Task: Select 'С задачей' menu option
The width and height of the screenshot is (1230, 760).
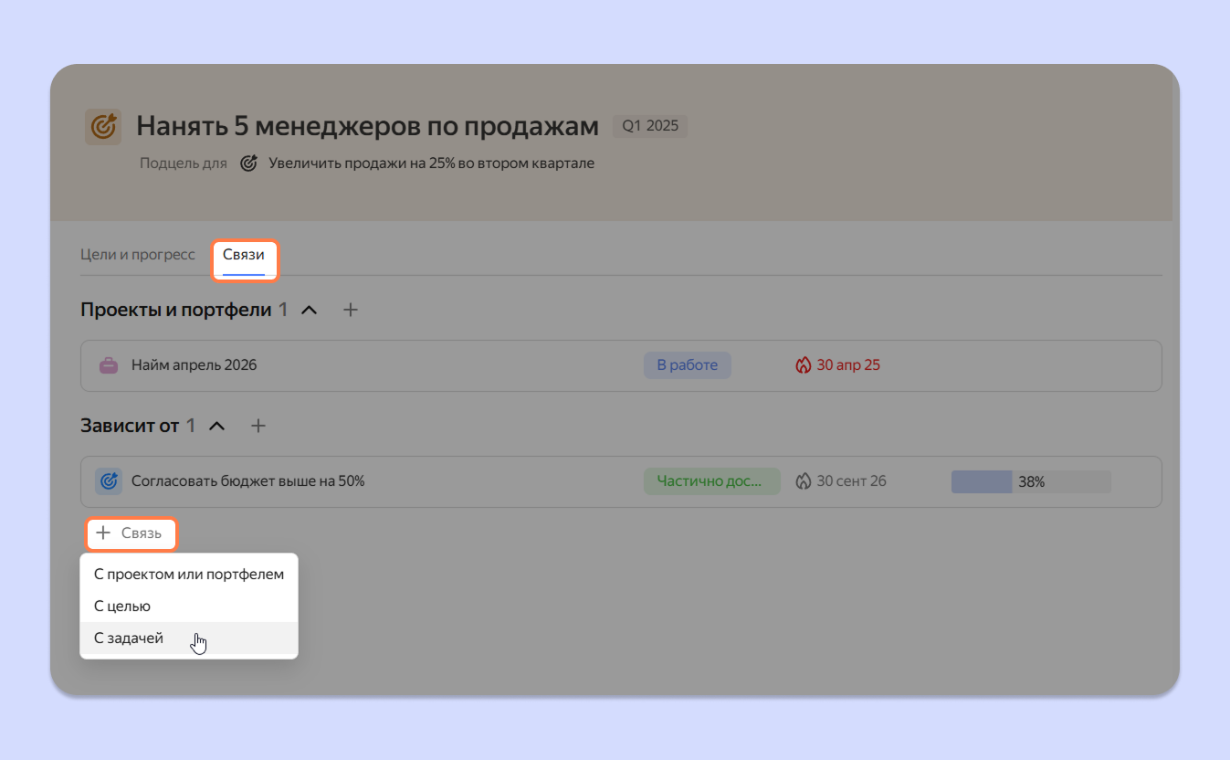Action: (129, 638)
